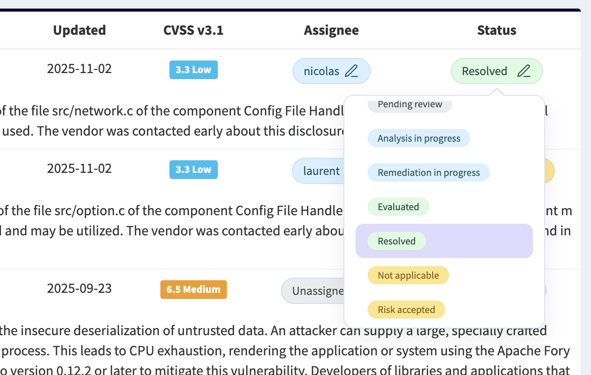Click the 3.3 Low CVSS badge

click(194, 70)
